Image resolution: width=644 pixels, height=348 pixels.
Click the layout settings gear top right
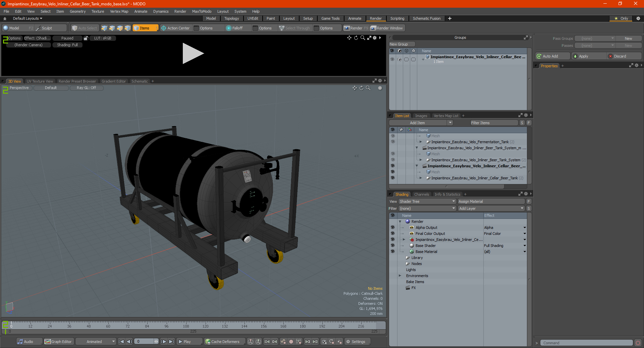tap(638, 18)
